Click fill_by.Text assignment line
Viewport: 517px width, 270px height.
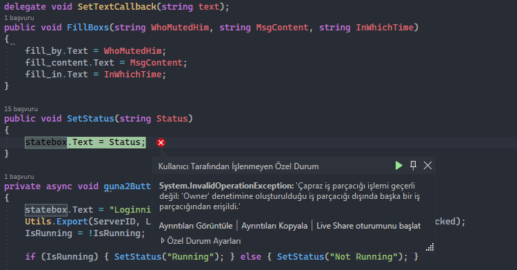[x=95, y=51]
